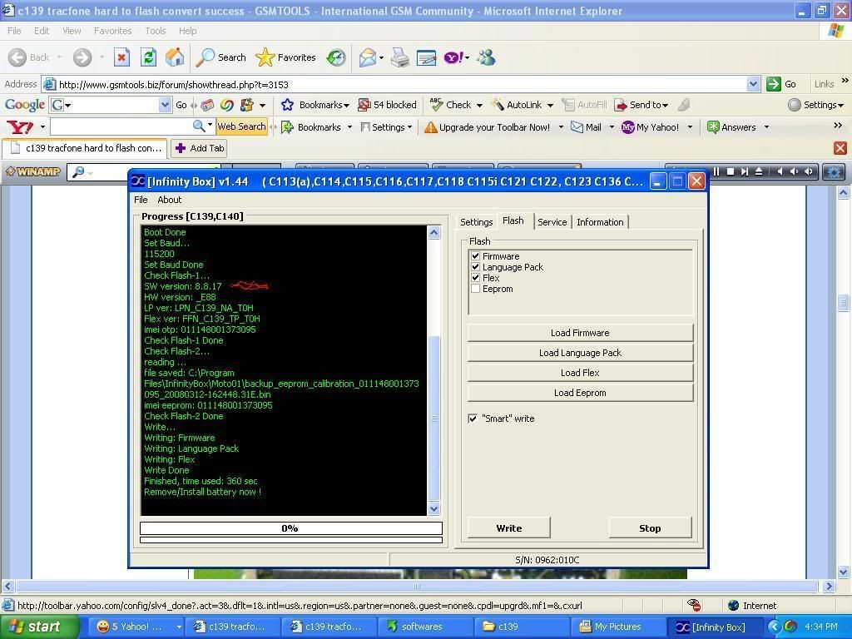
Task: Open Answers in Yahoo toolbar
Action: click(x=731, y=127)
